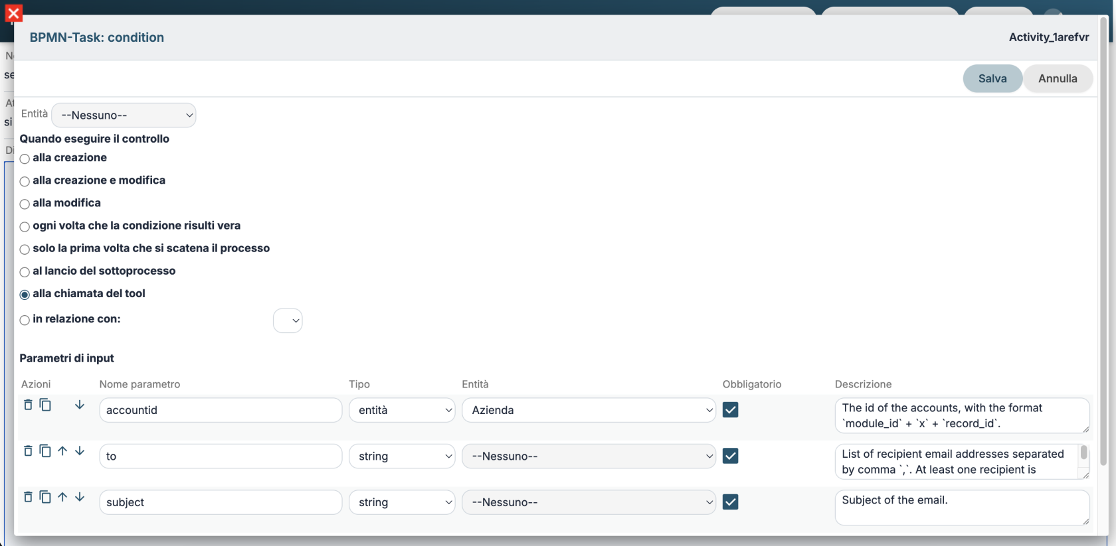Image resolution: width=1116 pixels, height=546 pixels.
Task: Click the 'Descrizione' column header
Action: point(863,384)
